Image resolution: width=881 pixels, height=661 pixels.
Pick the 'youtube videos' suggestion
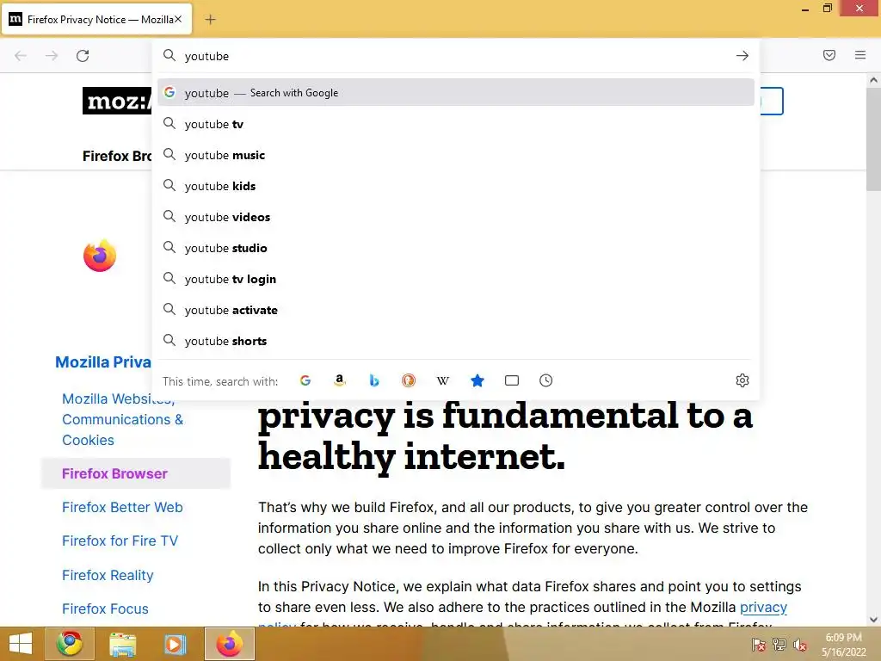456,217
